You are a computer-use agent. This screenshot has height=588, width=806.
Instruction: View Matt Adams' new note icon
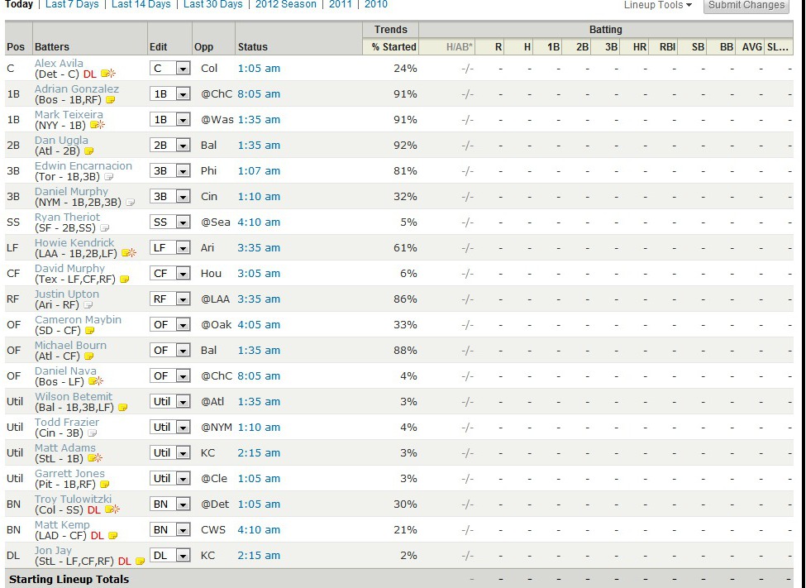[95, 458]
